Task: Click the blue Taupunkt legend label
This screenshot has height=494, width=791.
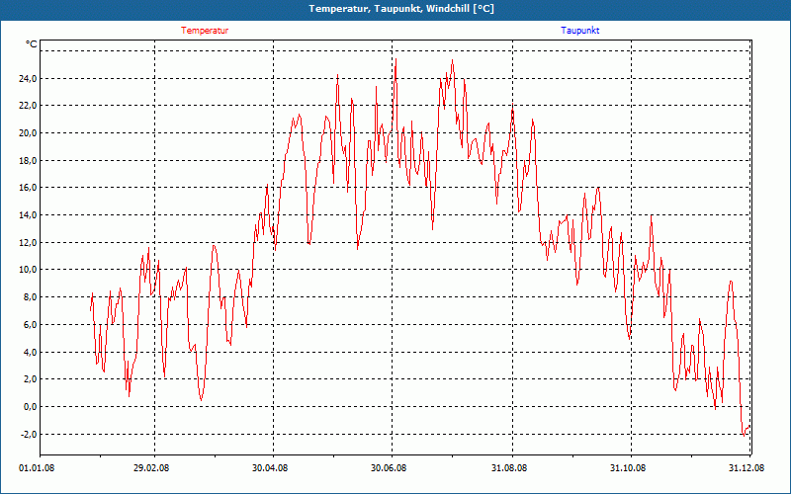Action: tap(580, 31)
